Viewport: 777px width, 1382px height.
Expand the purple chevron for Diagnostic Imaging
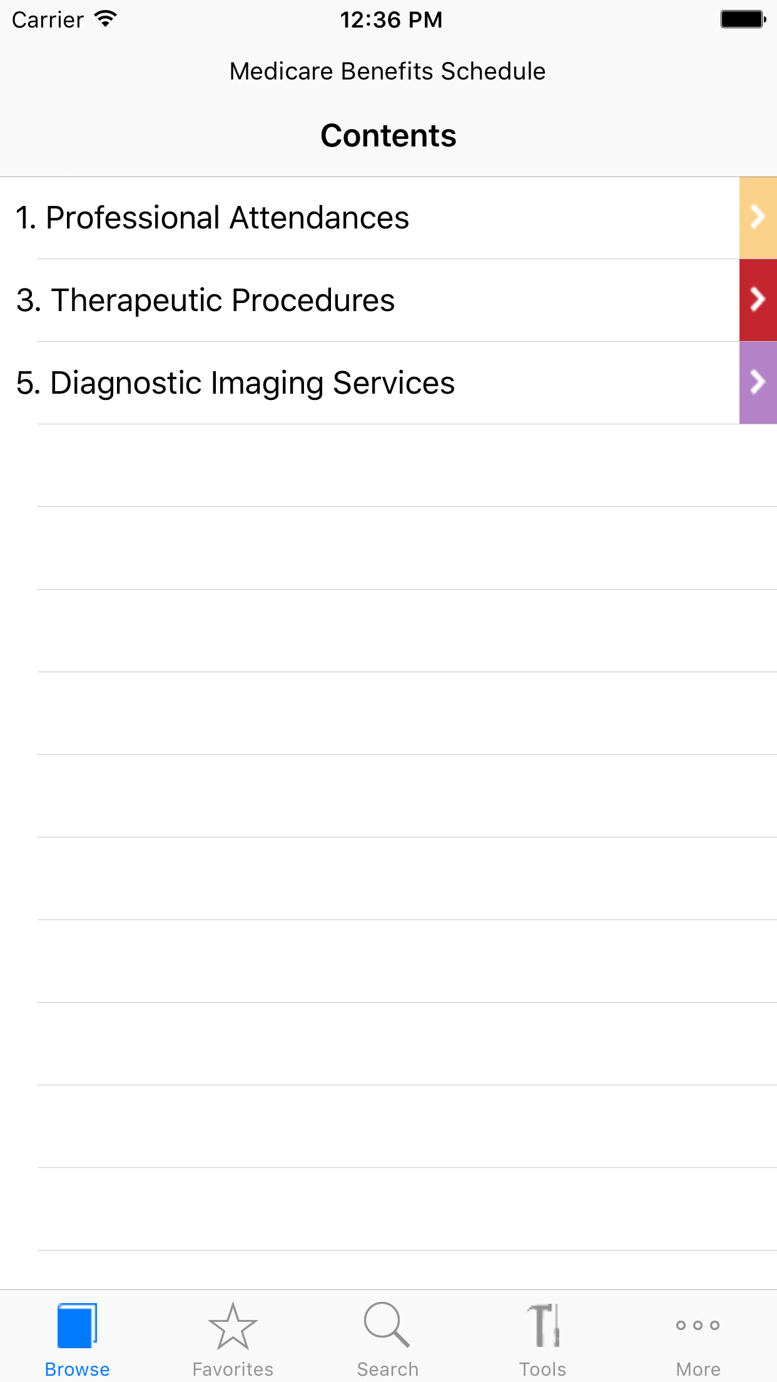pos(758,382)
